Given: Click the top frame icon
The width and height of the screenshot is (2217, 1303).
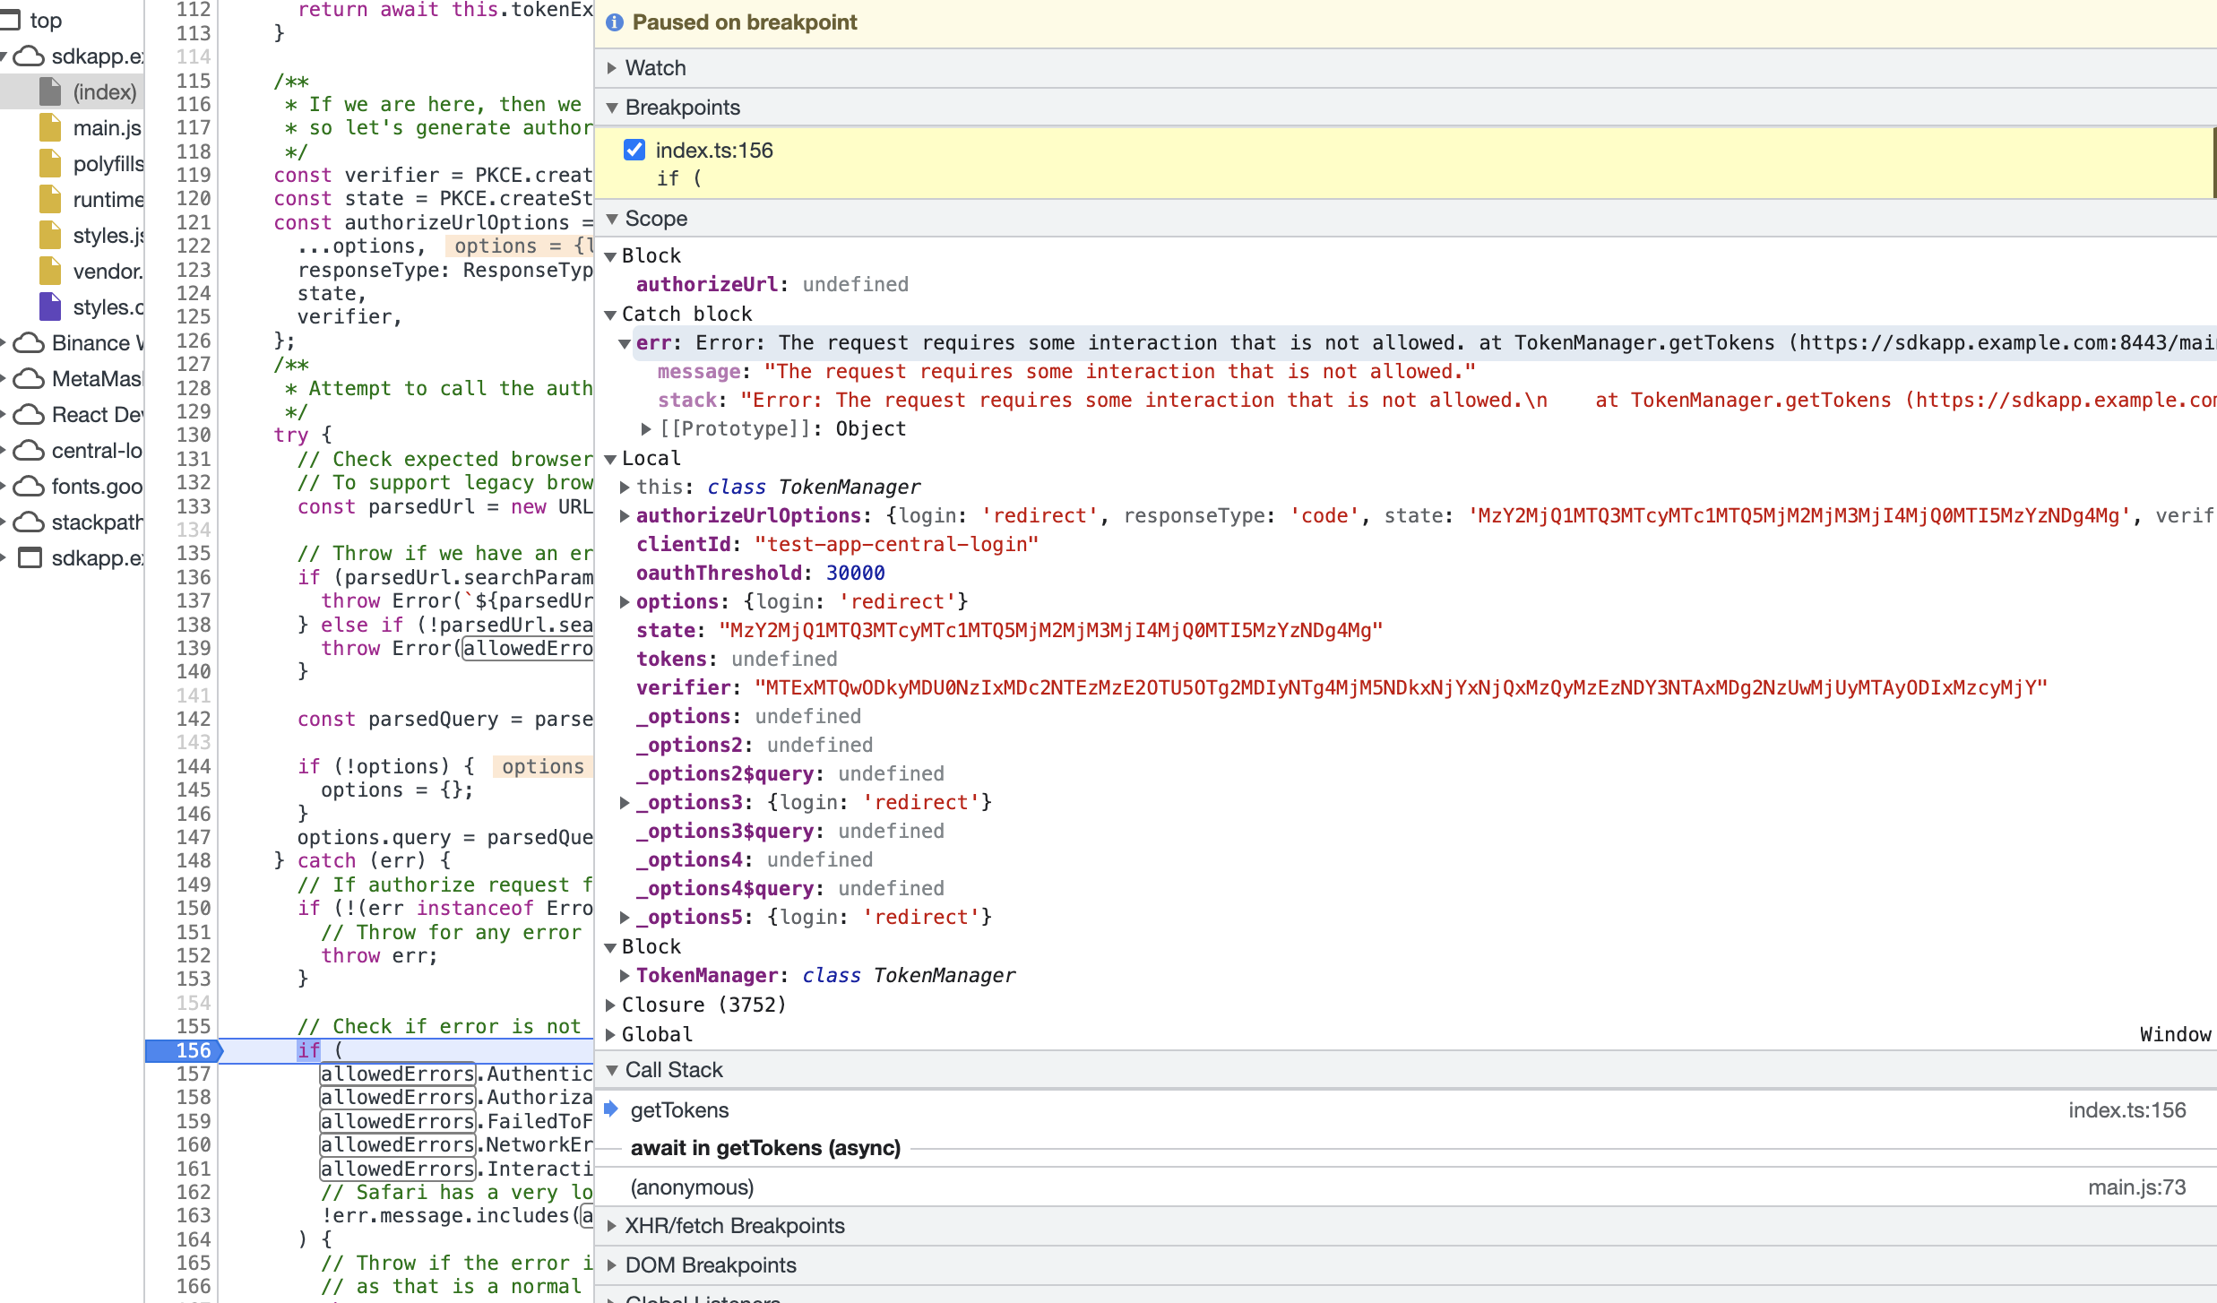Looking at the screenshot, I should click(11, 20).
